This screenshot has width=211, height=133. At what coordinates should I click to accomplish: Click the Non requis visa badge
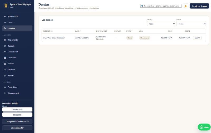pyautogui.click(x=145, y=38)
